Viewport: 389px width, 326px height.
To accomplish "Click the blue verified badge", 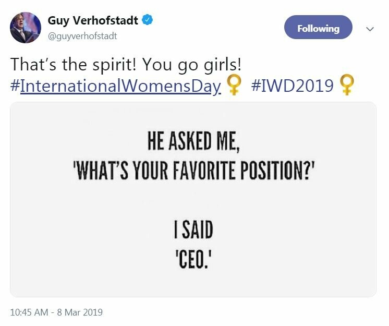I will [x=148, y=21].
